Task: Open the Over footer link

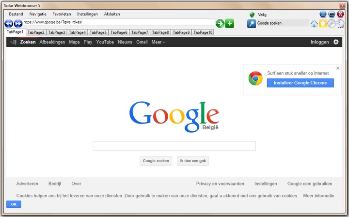Action: (x=76, y=184)
